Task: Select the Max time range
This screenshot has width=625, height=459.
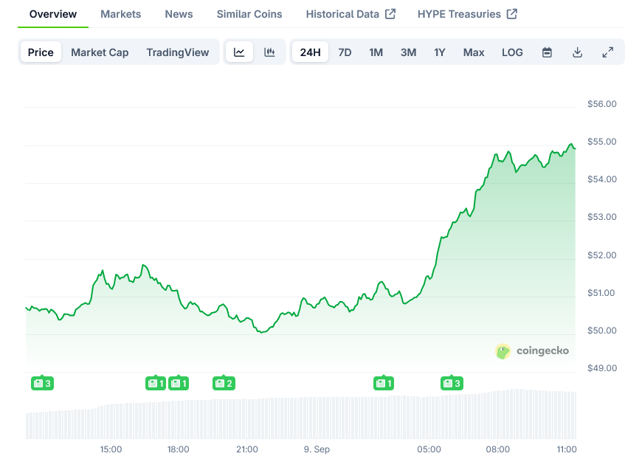Action: point(474,52)
